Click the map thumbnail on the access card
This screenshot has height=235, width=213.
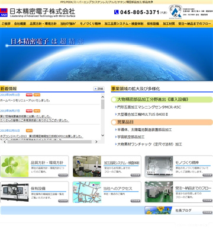pyautogui.click(x=87, y=192)
